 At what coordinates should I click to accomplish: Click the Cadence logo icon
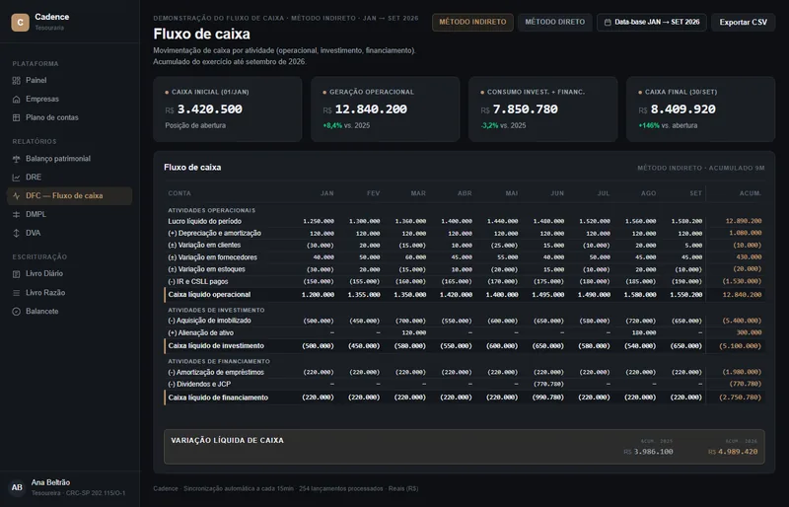20,22
